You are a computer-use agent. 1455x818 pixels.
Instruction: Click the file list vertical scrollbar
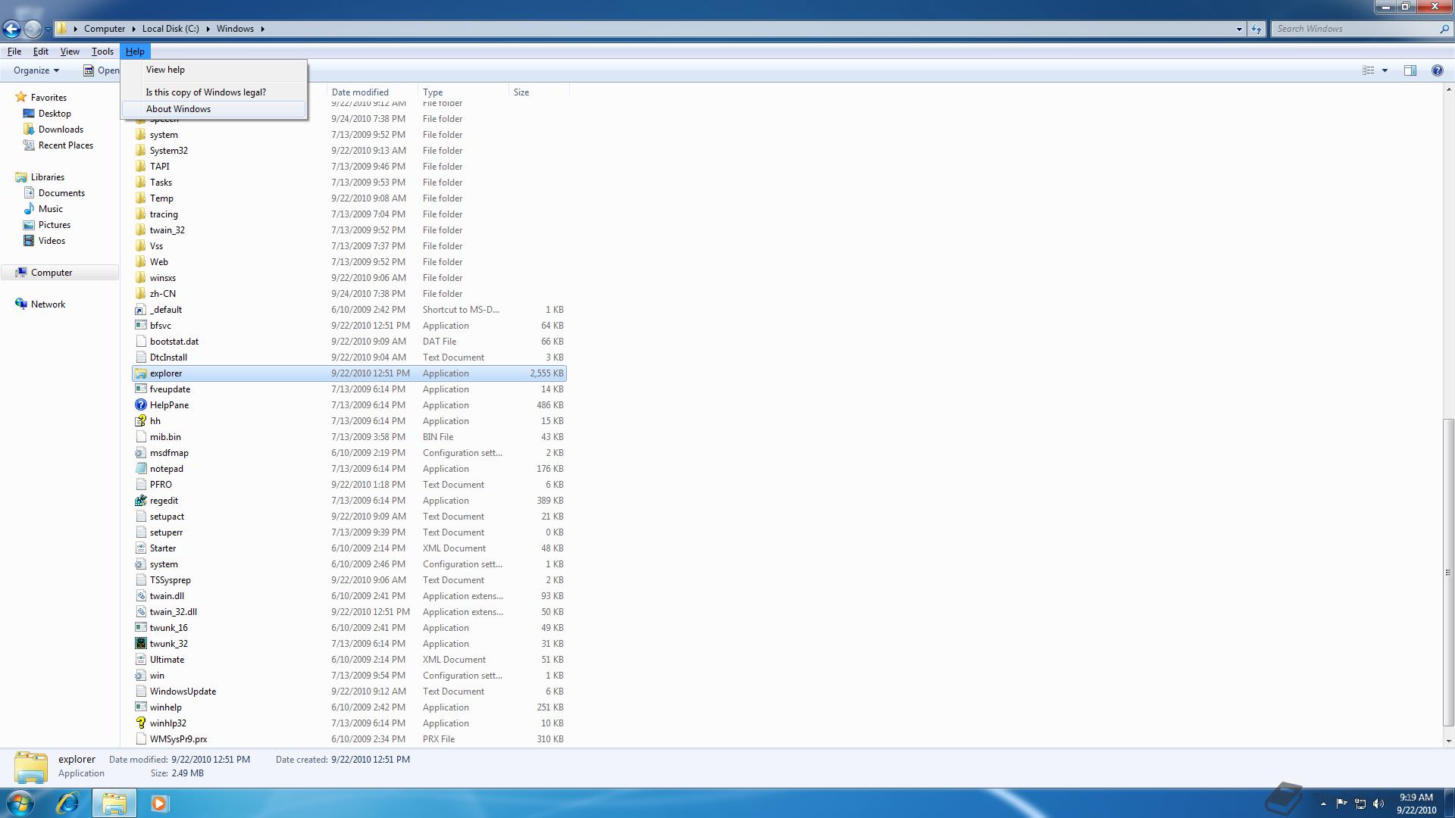coord(1448,572)
